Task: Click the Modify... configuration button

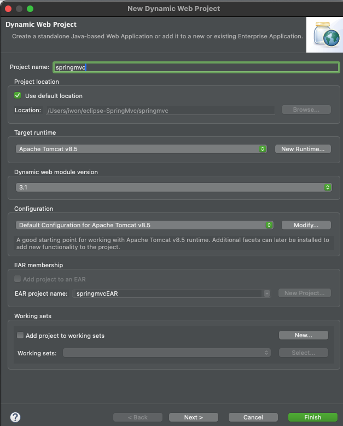Action: [306, 225]
